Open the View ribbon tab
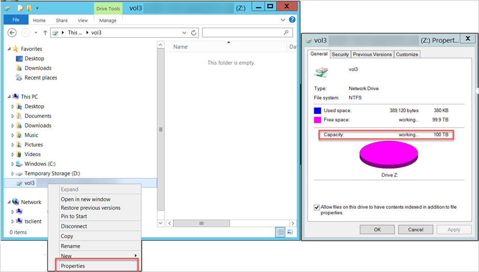This screenshot has width=479, height=272. click(83, 20)
